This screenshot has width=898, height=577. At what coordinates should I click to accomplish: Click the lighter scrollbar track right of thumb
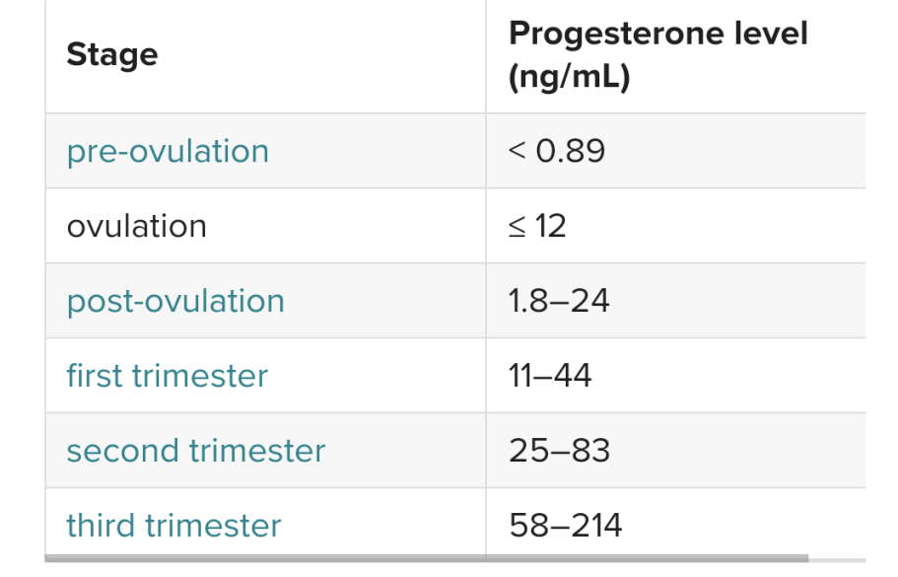click(x=837, y=559)
